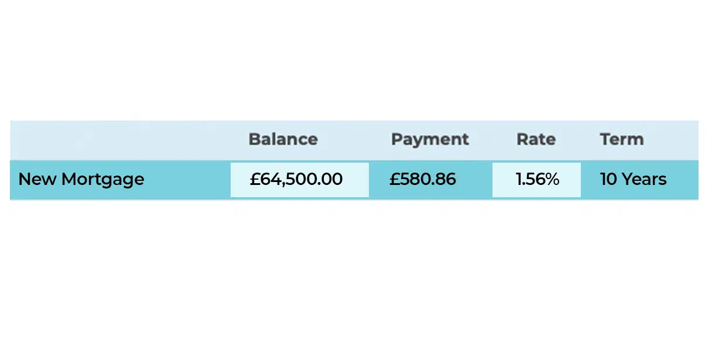Focus the £64,500.00 balance field

pos(300,180)
